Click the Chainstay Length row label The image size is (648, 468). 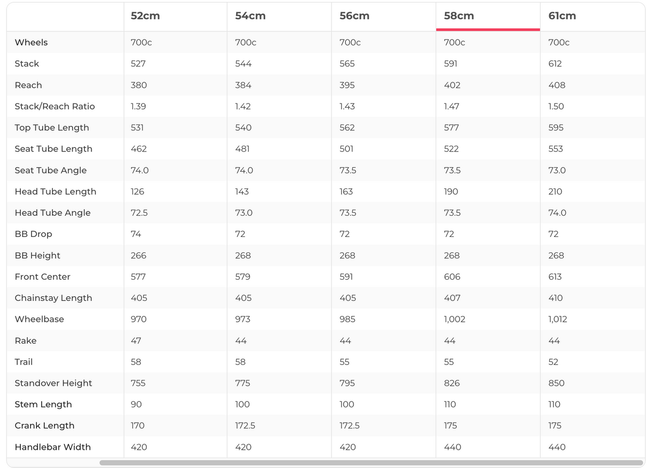(x=53, y=298)
